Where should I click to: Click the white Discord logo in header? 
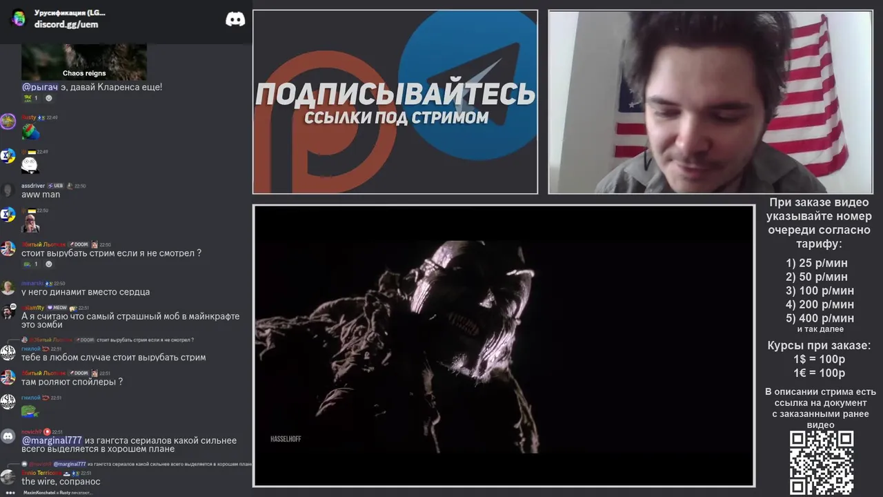click(x=235, y=19)
